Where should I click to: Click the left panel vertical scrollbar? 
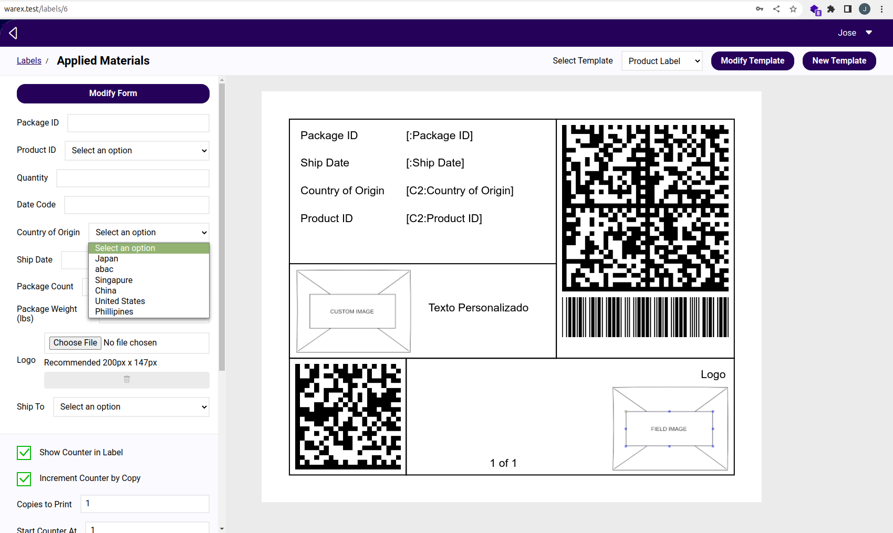tap(222, 226)
